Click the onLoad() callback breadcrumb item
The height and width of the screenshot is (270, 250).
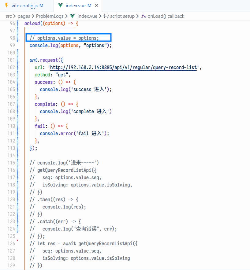pyautogui.click(x=166, y=16)
